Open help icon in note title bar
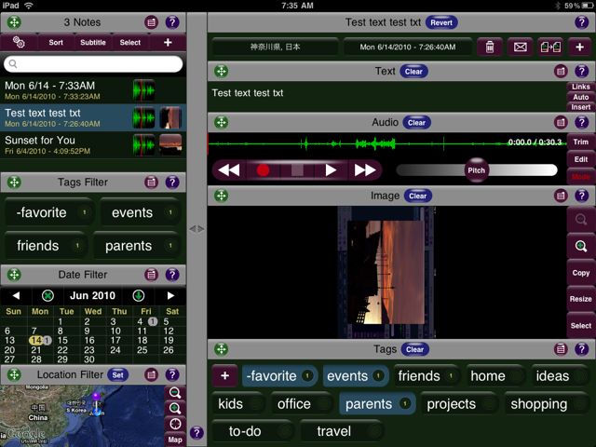Screen dimensions: 596x447 click(x=581, y=22)
